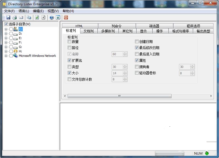Click the app folder icon in title bar
This screenshot has width=219, height=158.
4,4
